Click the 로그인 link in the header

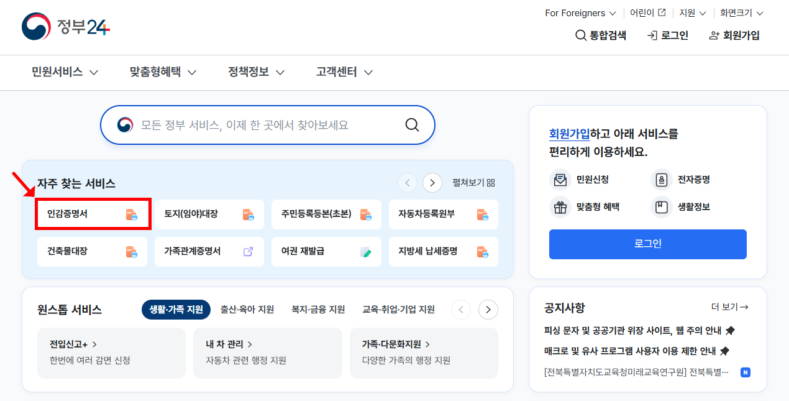[x=668, y=35]
